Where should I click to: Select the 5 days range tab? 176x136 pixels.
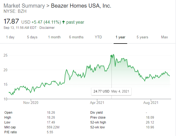click(32, 37)
